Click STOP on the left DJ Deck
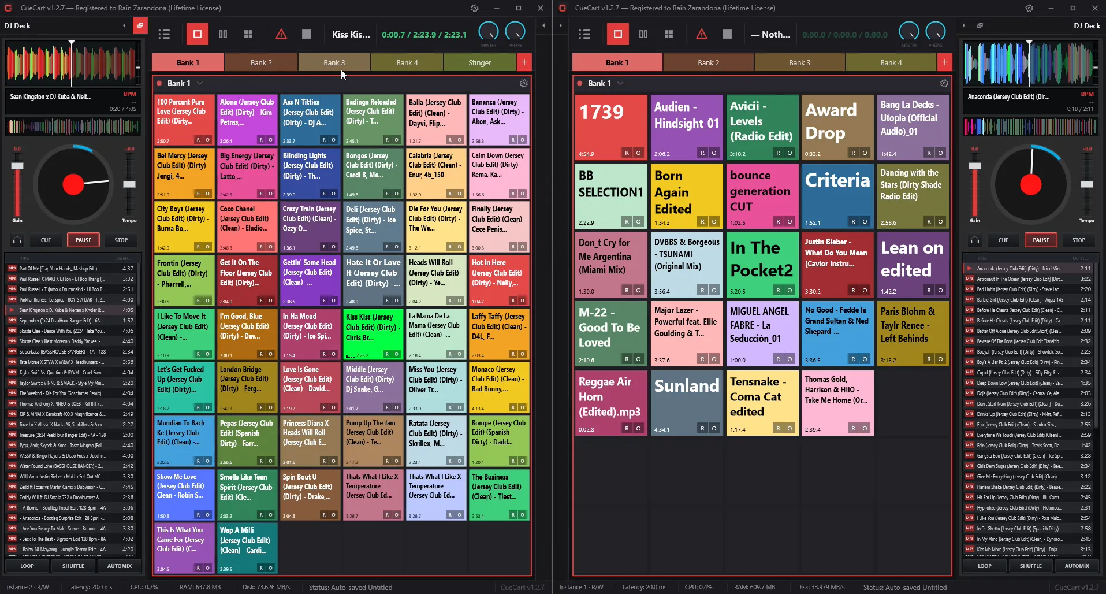This screenshot has height=594, width=1106. tap(121, 240)
